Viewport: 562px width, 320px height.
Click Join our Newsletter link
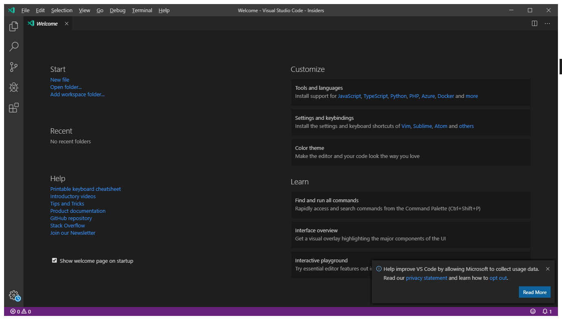(x=73, y=233)
